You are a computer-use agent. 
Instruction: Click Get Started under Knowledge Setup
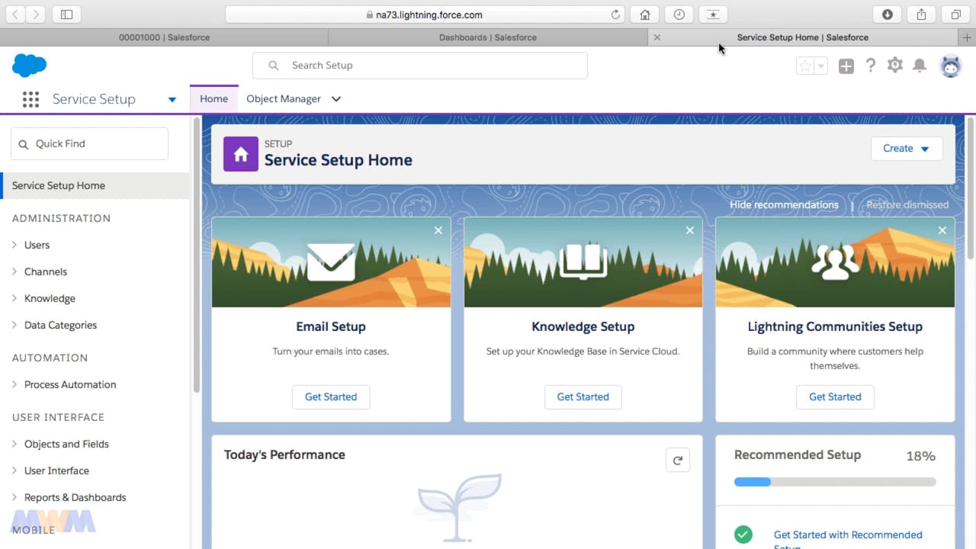[x=583, y=396]
